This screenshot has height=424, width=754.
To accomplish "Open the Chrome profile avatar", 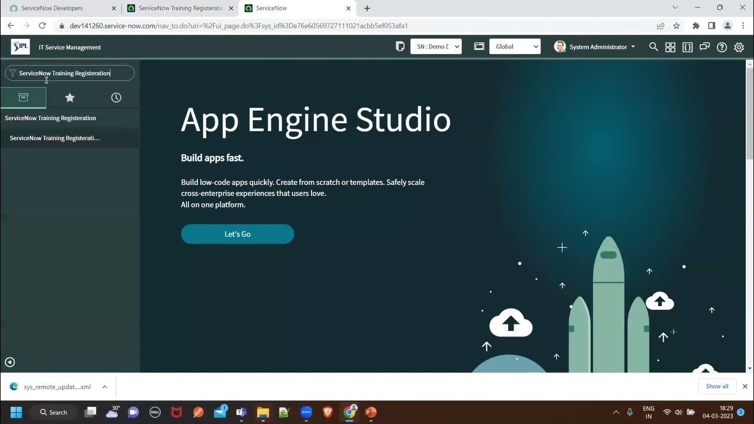I will pos(727,26).
